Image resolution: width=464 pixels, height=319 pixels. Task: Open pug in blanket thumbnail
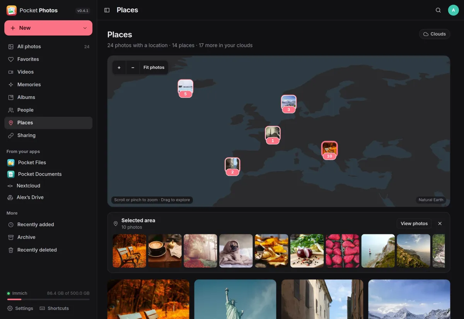(x=236, y=251)
